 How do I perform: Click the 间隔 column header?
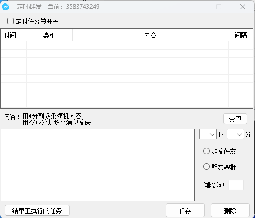241,35
